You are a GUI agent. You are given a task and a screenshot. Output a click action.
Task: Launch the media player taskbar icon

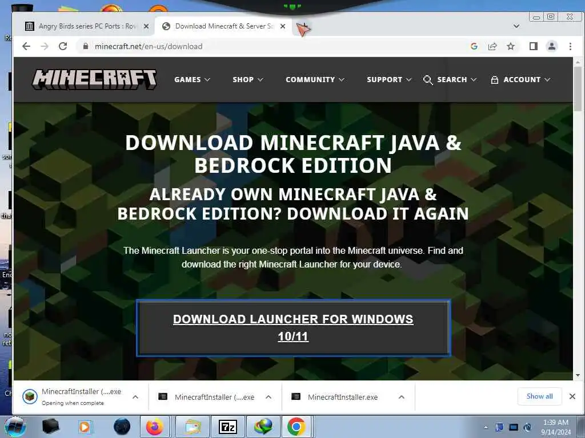click(x=85, y=427)
